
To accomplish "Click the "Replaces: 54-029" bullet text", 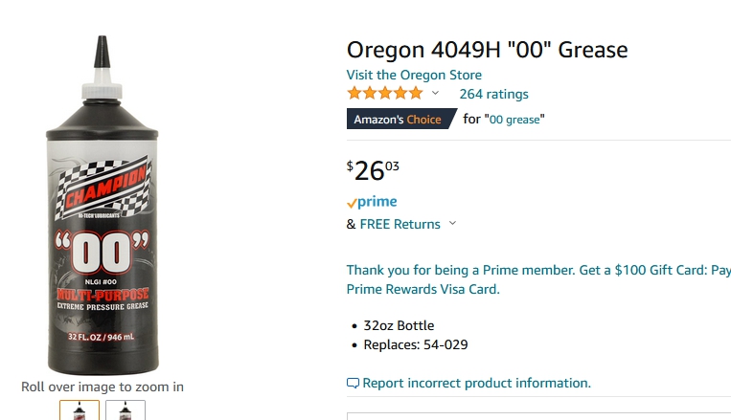I will (x=416, y=344).
